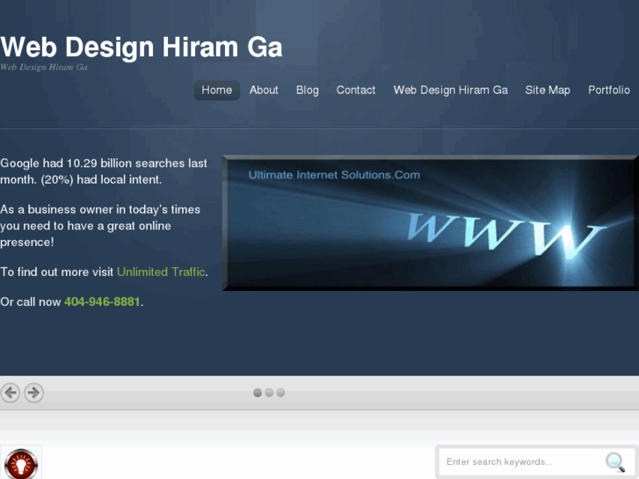Viewport: 639px width, 479px height.
Task: Click the As a business owner paragraph
Action: [x=100, y=226]
